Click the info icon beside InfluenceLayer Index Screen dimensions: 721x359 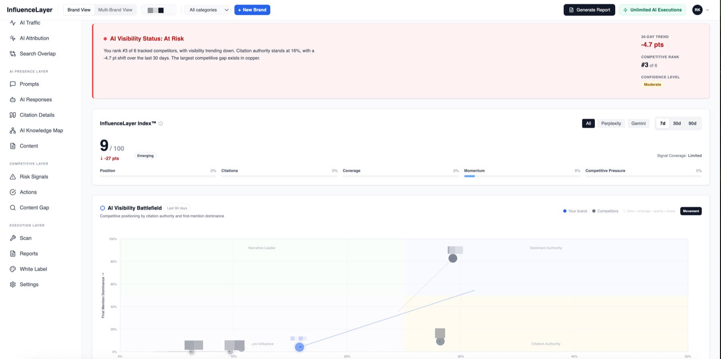tap(161, 123)
